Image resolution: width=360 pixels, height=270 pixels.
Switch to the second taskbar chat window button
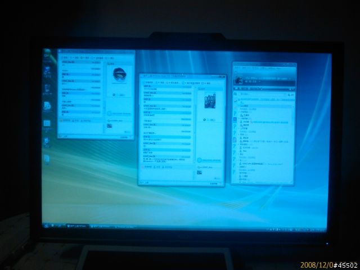coord(101,226)
